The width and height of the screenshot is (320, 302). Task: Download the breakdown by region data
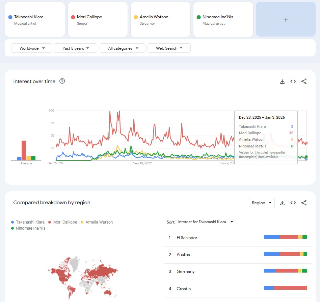point(282,203)
